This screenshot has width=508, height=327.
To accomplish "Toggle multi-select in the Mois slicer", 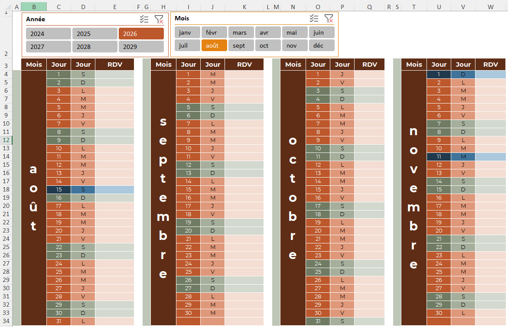I will pyautogui.click(x=314, y=19).
